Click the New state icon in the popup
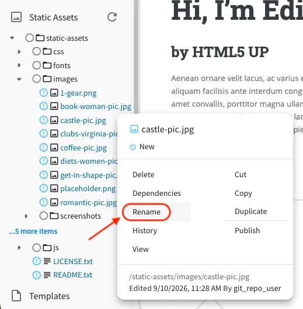The height and width of the screenshot is (309, 303). tap(133, 147)
